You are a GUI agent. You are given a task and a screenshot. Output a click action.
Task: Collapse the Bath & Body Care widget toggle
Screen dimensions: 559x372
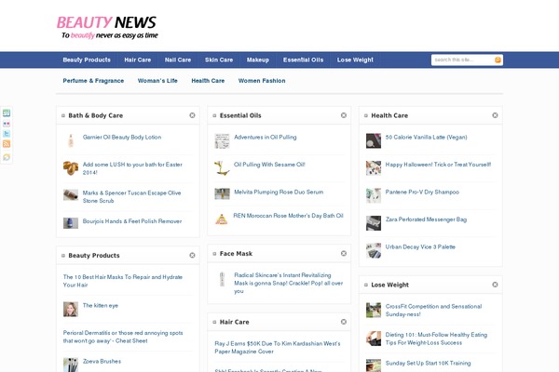point(63,115)
